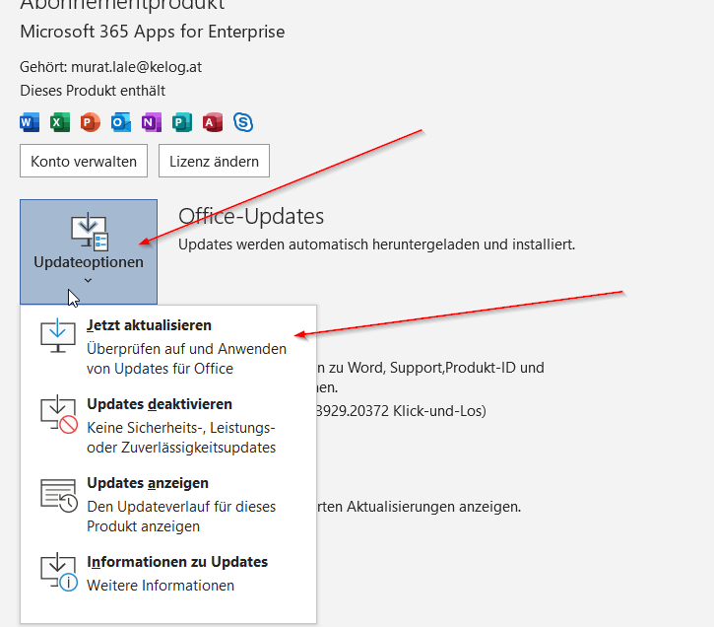Click the 'Klick-und-Los' version text
Screen dimensions: 714x627
pos(439,411)
